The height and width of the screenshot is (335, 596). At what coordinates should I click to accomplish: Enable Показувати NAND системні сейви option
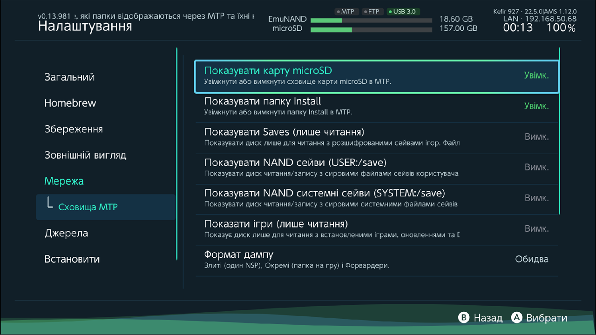377,199
